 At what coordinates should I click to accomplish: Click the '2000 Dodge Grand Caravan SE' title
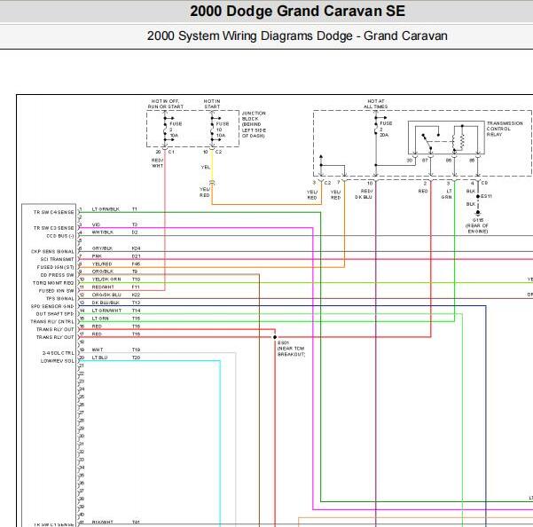point(297,11)
